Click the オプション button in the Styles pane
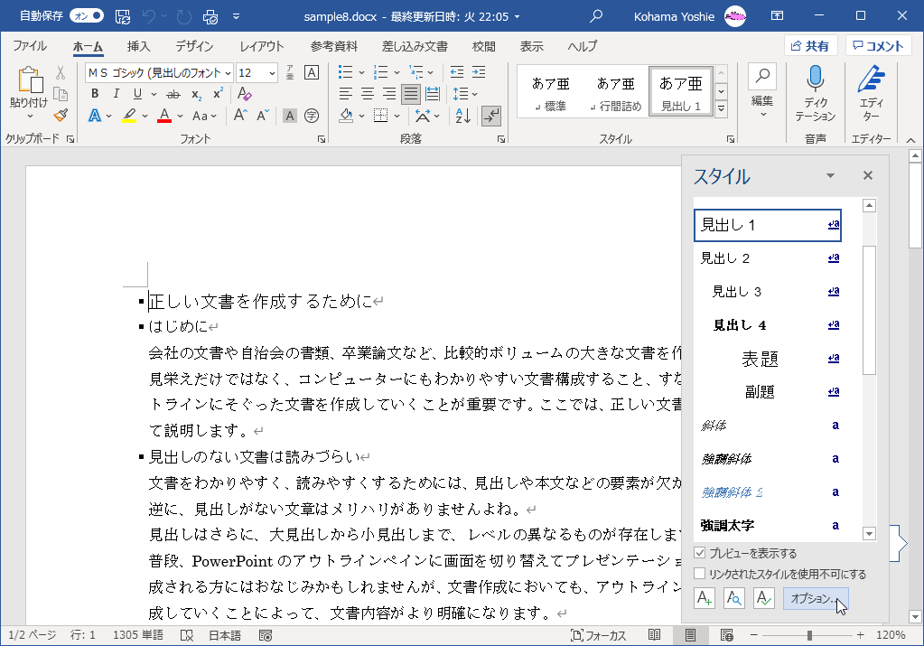Screen dimensions: 924x646 coord(815,598)
